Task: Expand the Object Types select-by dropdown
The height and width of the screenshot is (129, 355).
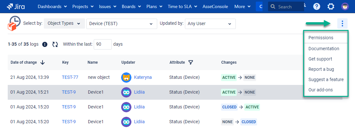Action: point(64,23)
